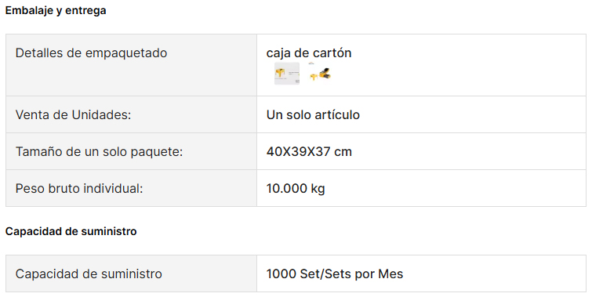Click the 'kg' unit in the weight row

click(x=318, y=188)
